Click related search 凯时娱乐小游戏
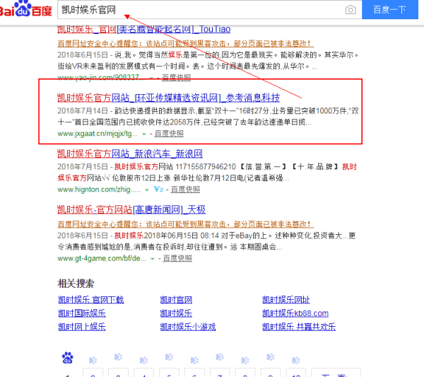 pos(188,327)
